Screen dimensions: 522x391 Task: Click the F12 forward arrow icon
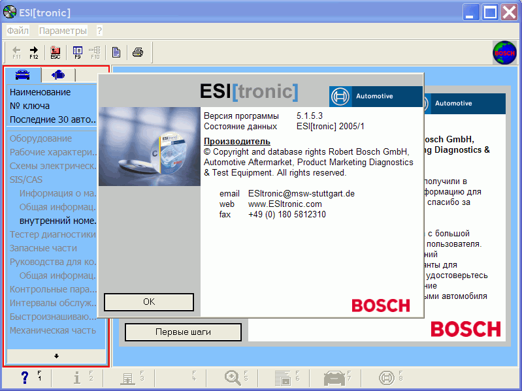pos(34,52)
